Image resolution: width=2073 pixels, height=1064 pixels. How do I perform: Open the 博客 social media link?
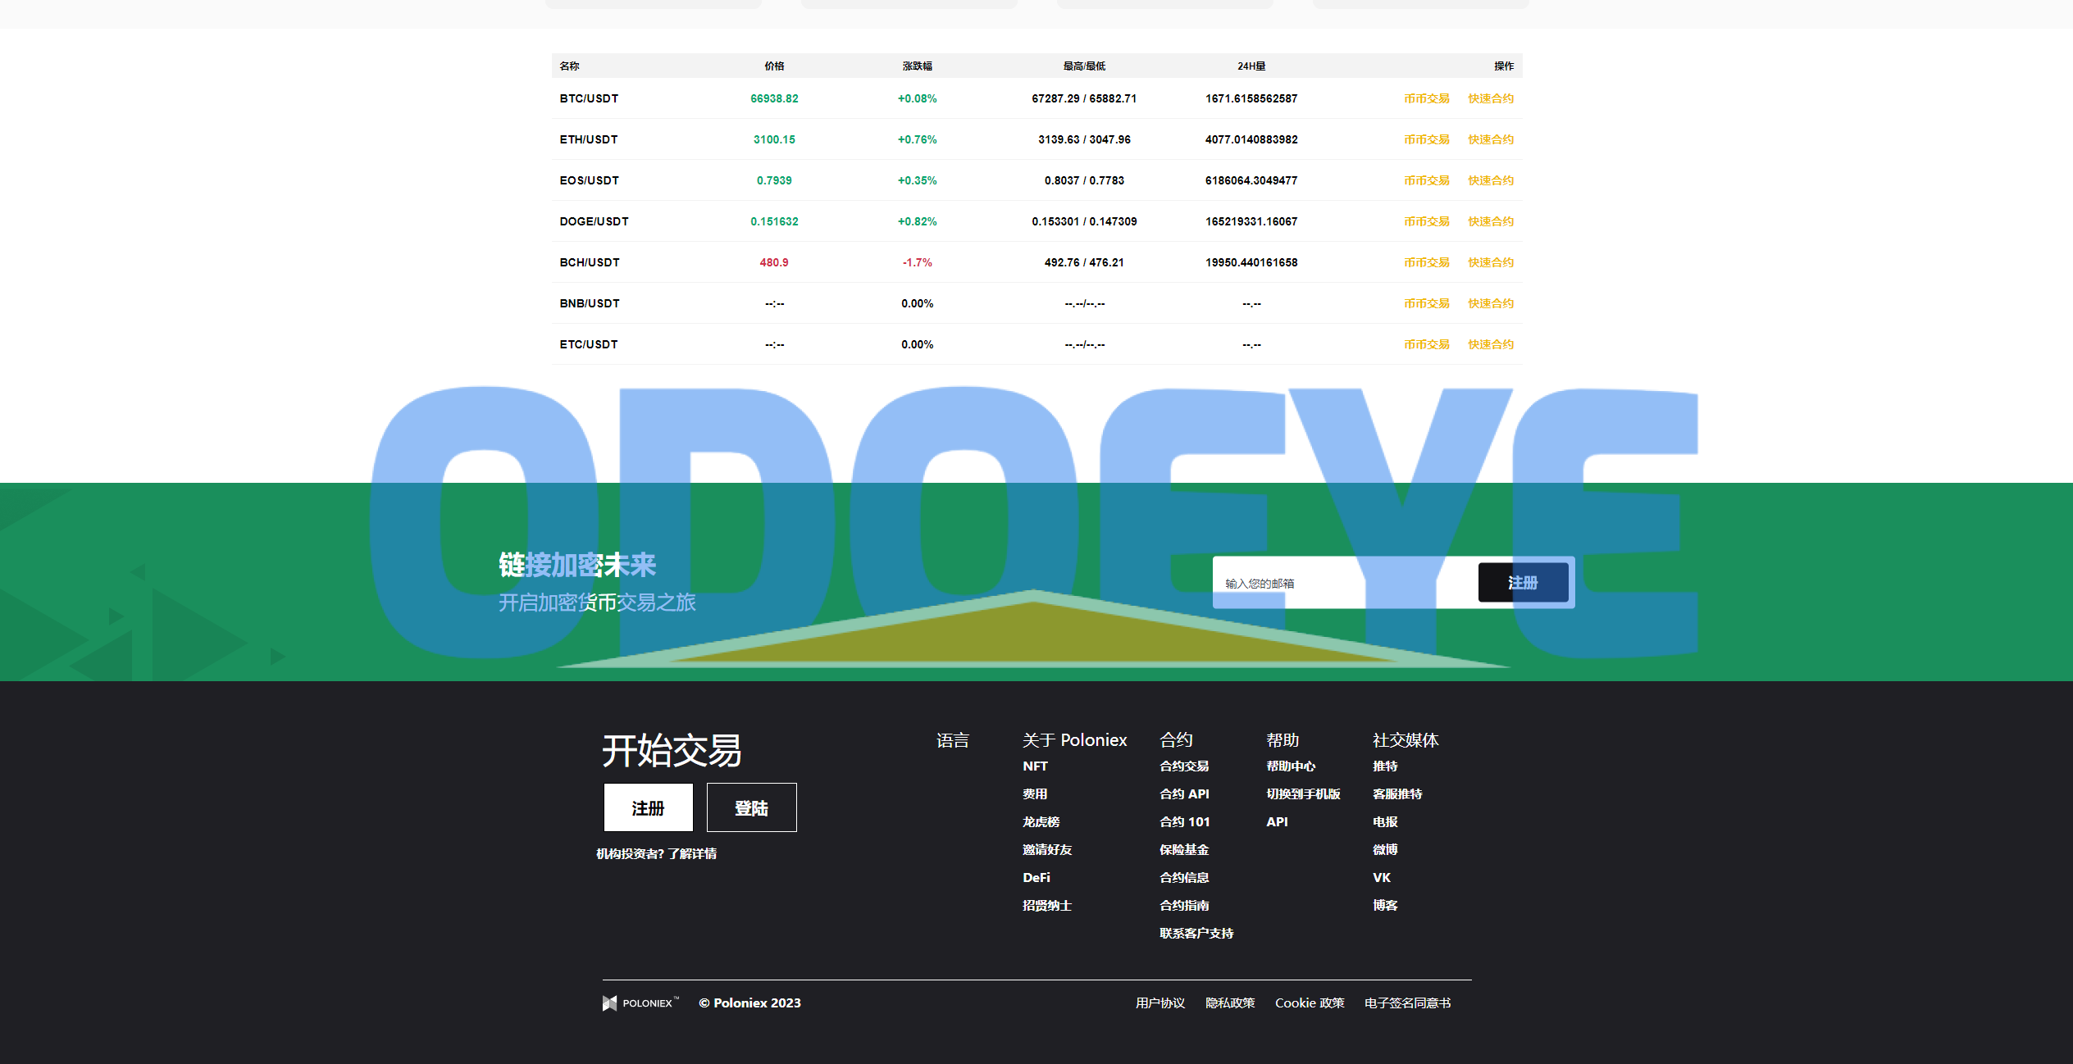pyautogui.click(x=1385, y=906)
